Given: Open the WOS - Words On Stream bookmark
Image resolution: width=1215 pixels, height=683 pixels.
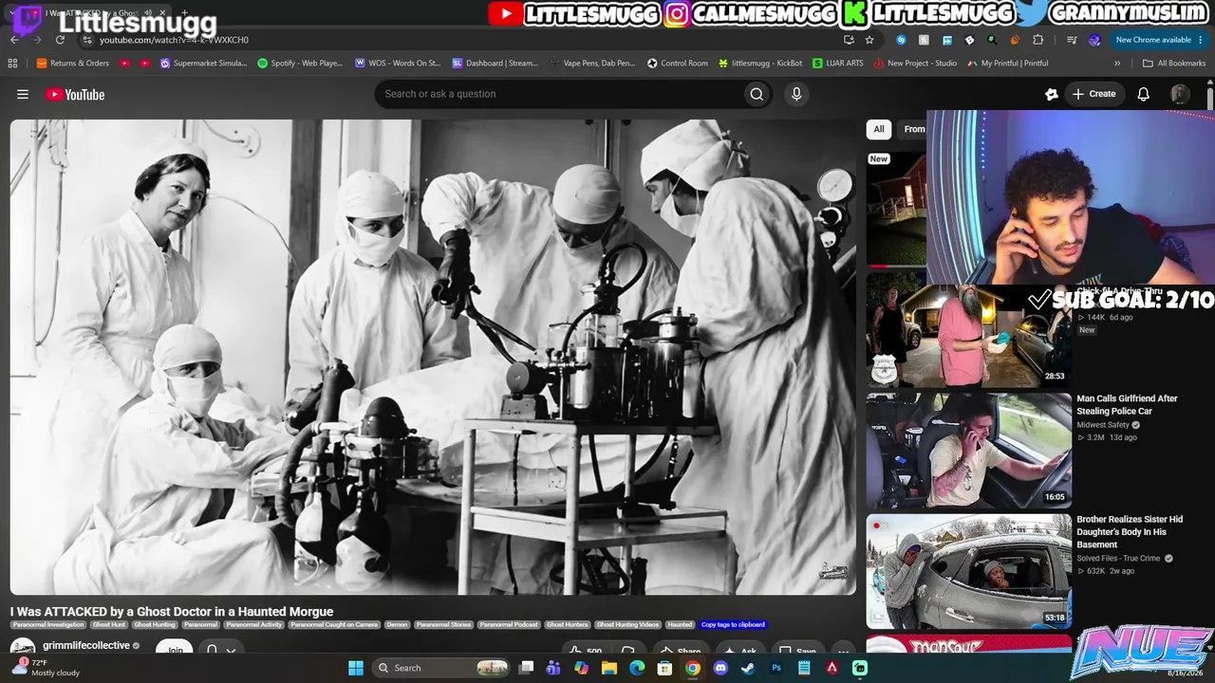Looking at the screenshot, I should [398, 64].
